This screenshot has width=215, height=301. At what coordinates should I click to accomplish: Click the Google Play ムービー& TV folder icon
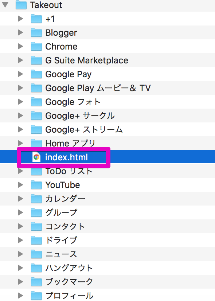[x=36, y=88]
